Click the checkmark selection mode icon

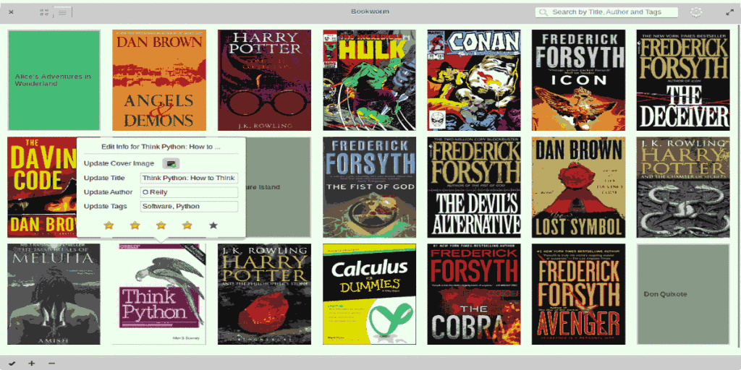click(12, 363)
